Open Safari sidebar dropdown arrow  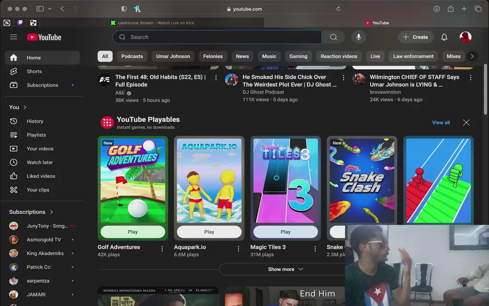(x=50, y=9)
